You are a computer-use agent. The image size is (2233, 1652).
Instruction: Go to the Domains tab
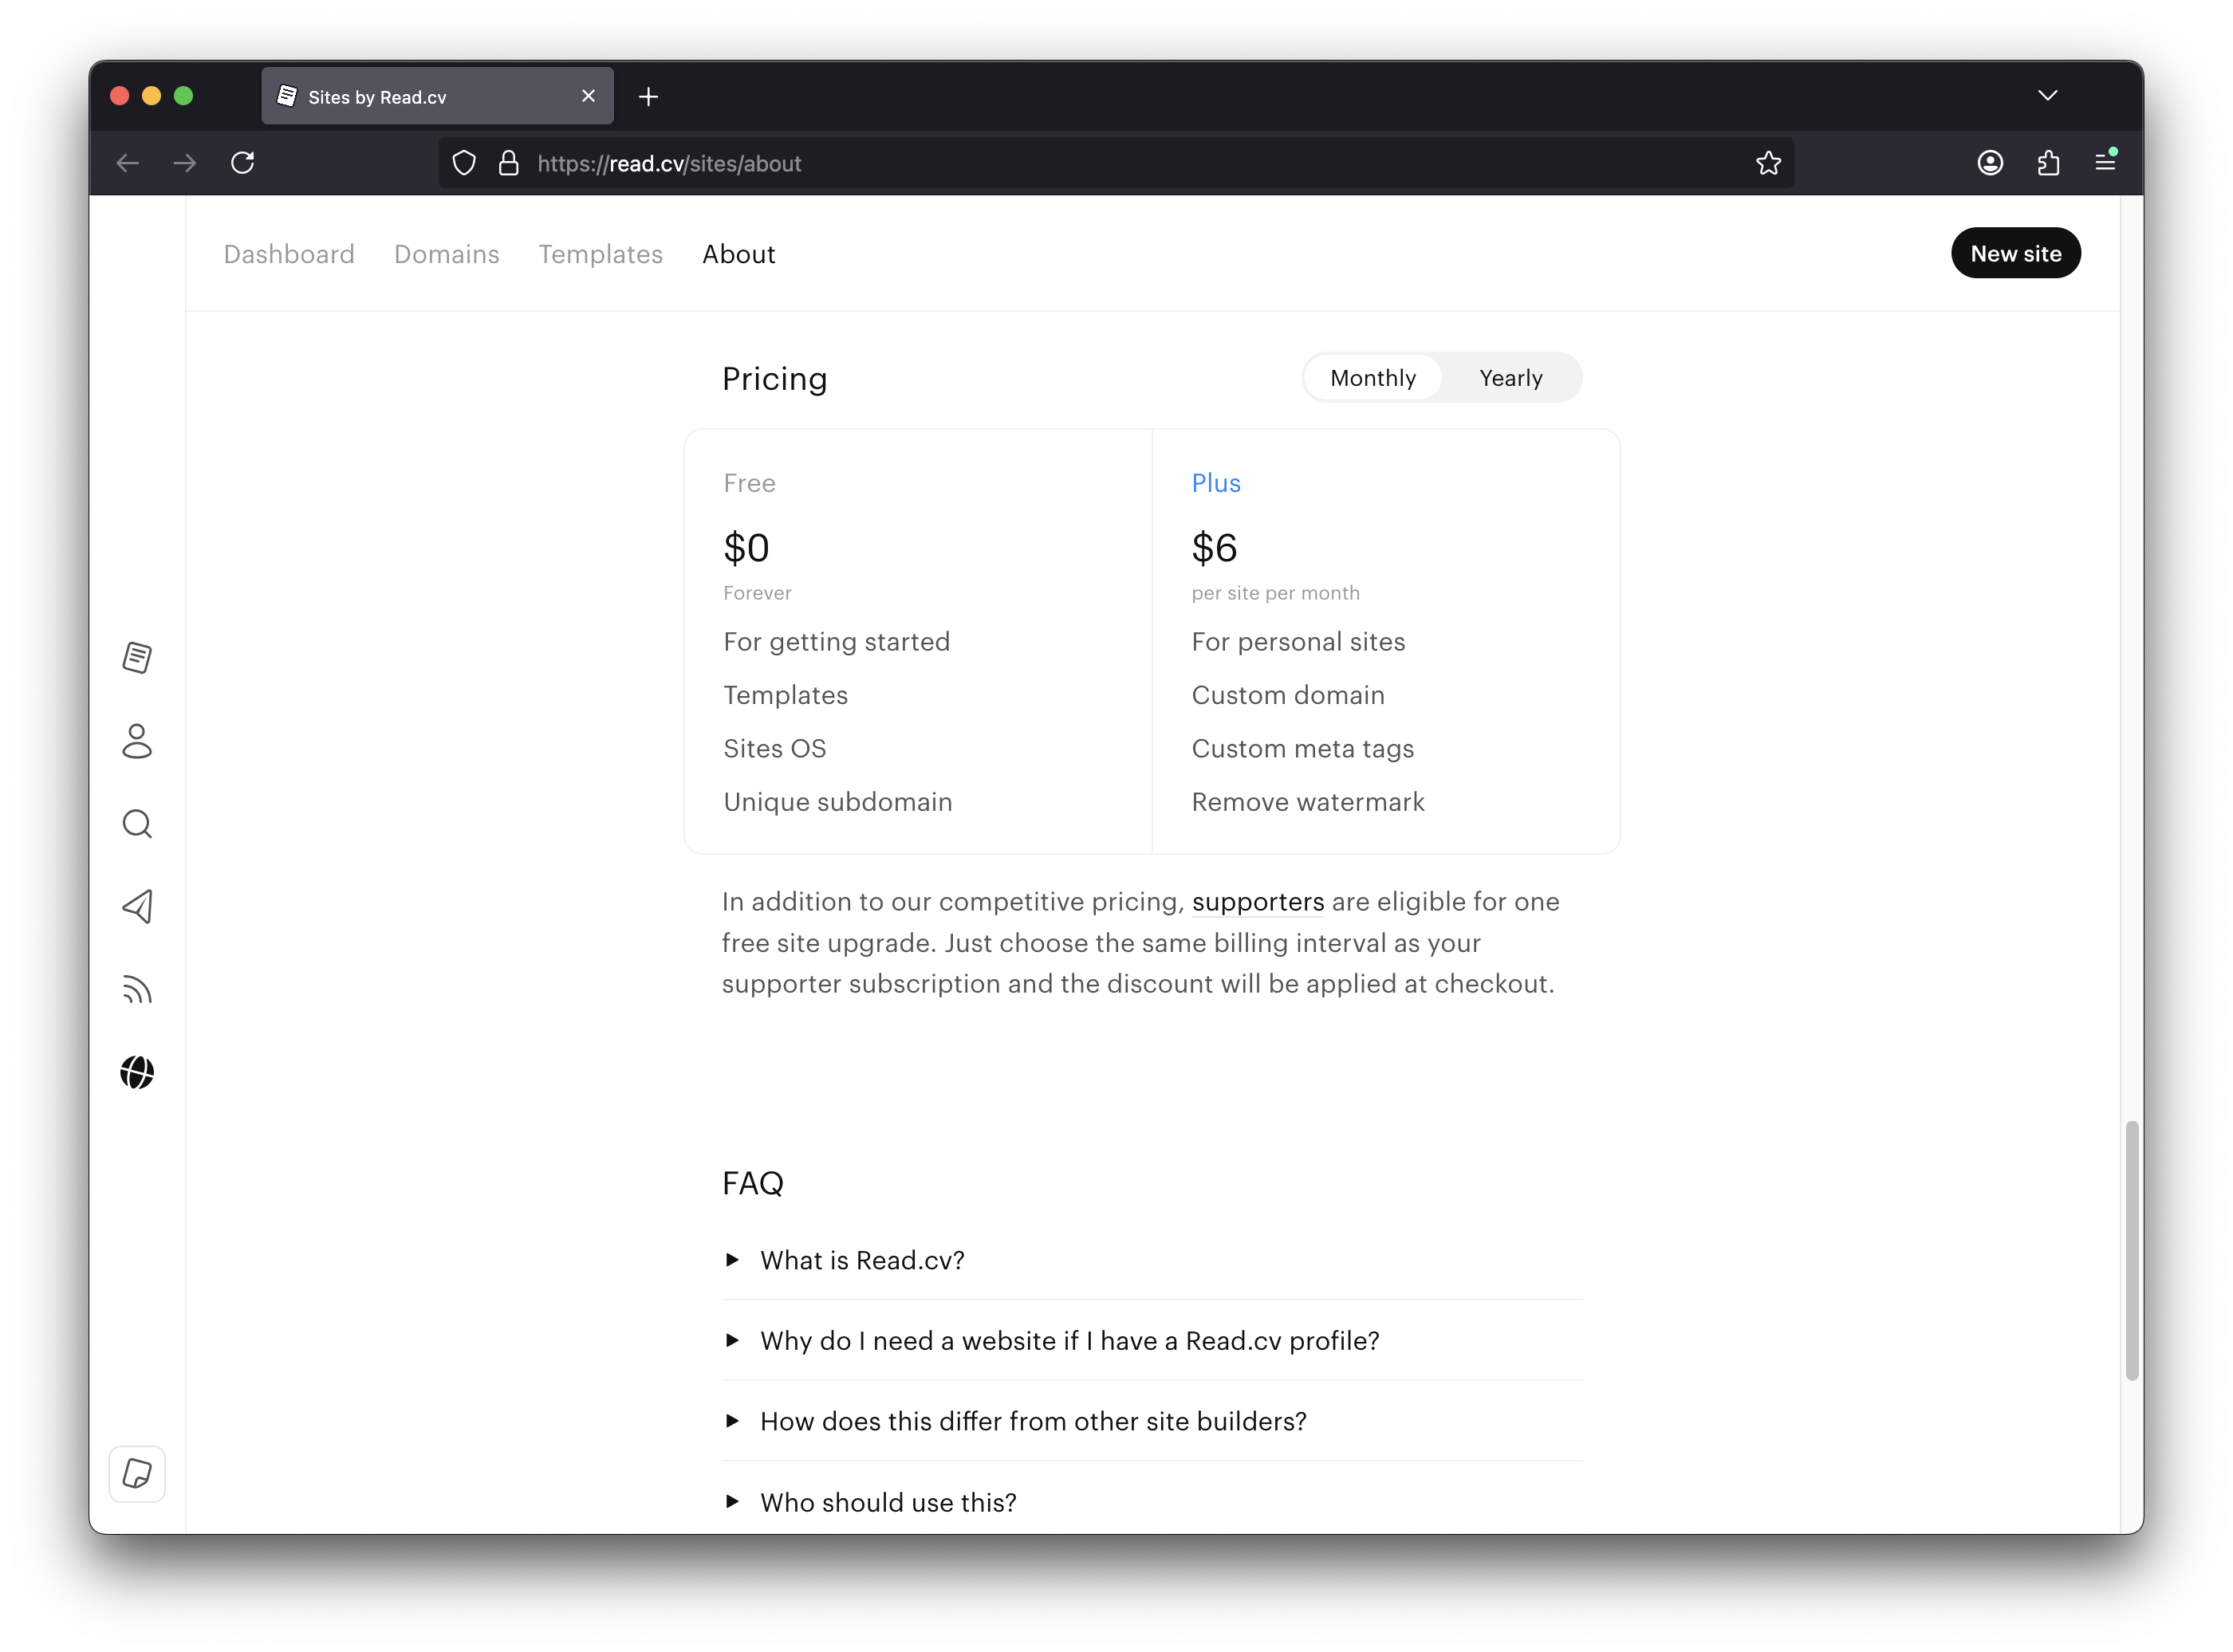pos(446,254)
